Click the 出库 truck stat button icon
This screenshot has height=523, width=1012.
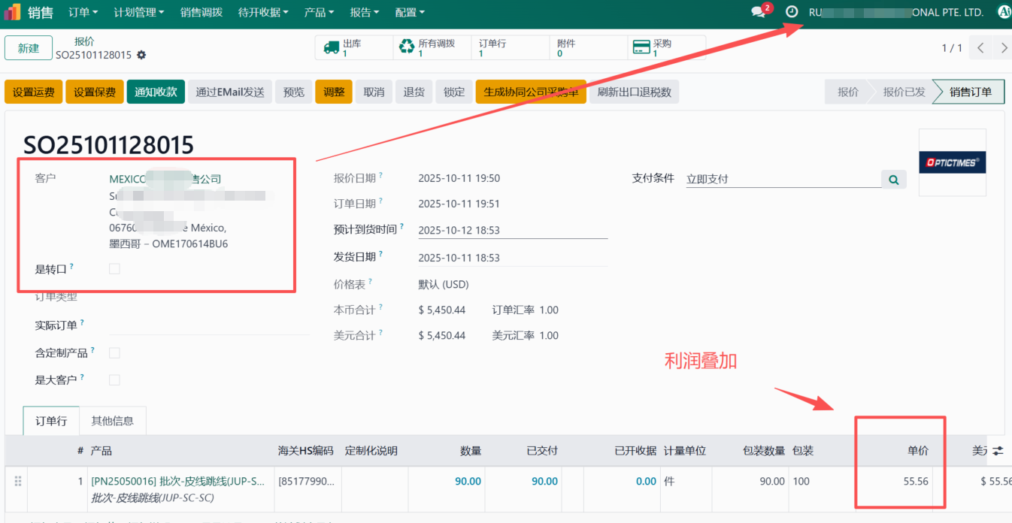coord(332,47)
